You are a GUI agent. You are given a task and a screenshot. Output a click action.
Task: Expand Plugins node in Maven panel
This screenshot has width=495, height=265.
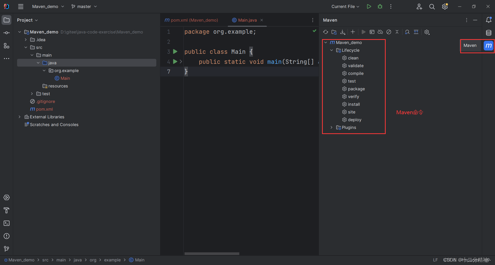332,127
